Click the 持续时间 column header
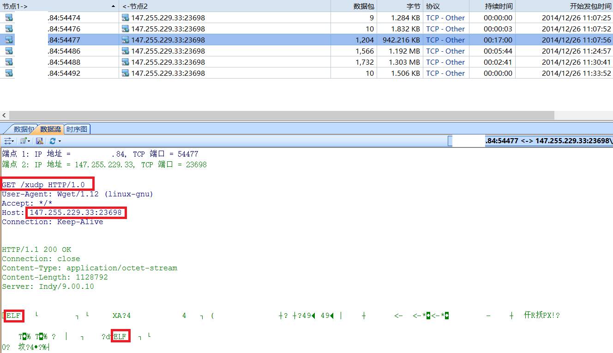The width and height of the screenshot is (613, 353). [x=492, y=6]
